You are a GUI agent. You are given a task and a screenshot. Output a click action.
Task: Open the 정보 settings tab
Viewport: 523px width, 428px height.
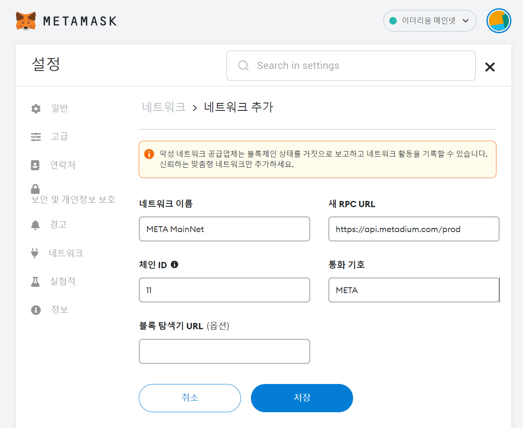59,310
